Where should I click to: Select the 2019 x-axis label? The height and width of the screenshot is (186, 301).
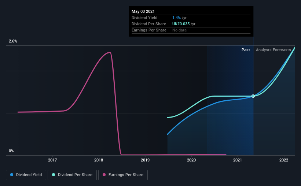145,160
